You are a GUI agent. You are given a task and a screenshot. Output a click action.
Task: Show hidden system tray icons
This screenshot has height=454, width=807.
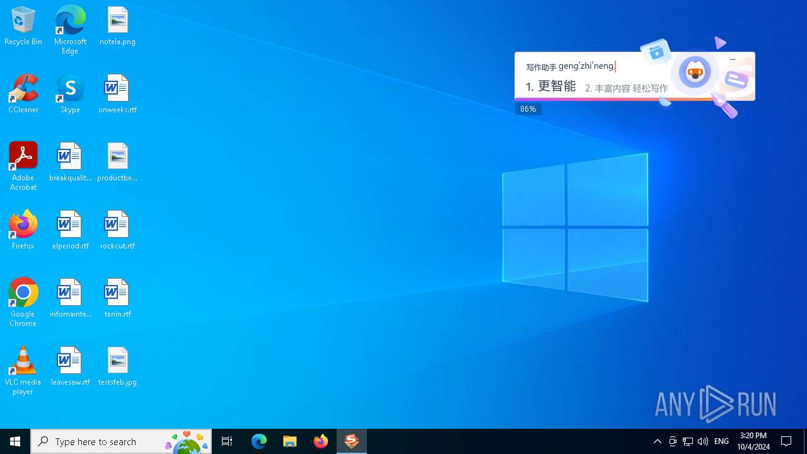658,441
